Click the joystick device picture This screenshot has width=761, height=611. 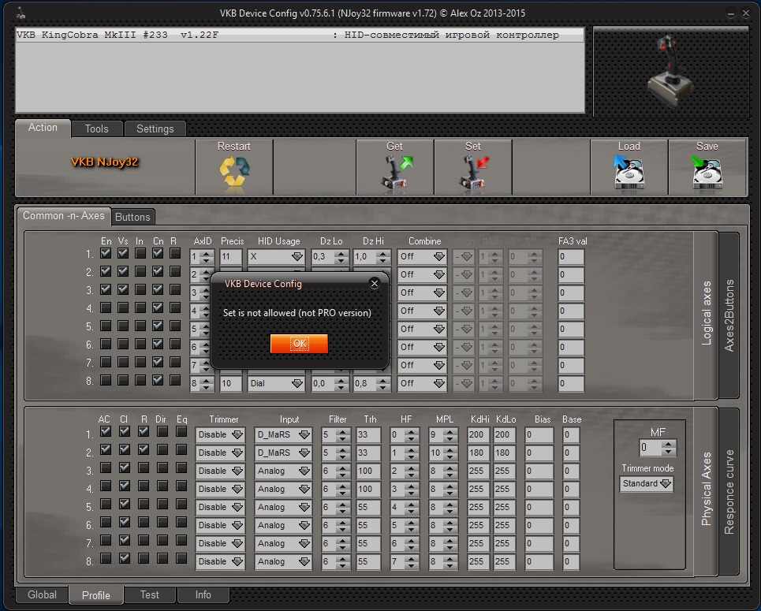pos(671,71)
